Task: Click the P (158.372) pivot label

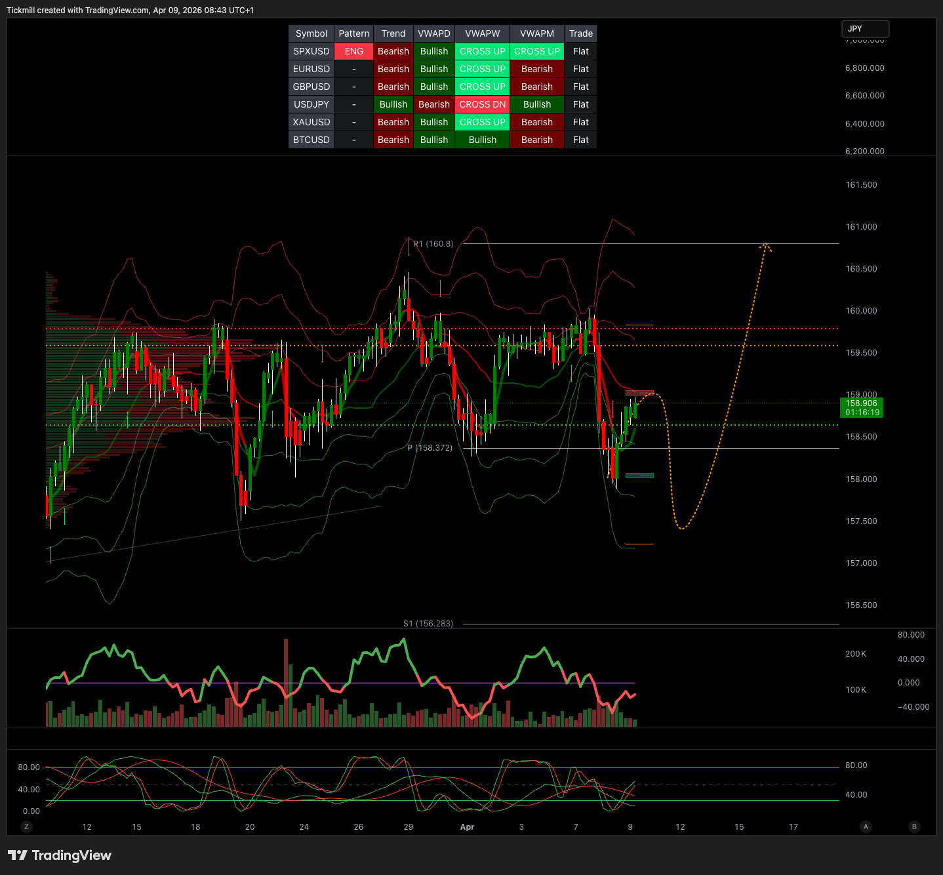Action: click(x=430, y=448)
